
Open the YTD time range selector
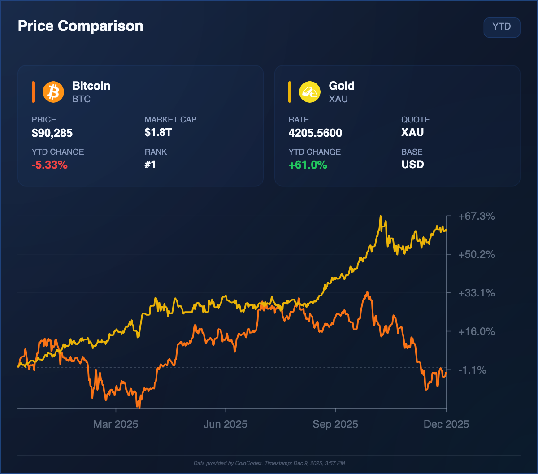(501, 27)
